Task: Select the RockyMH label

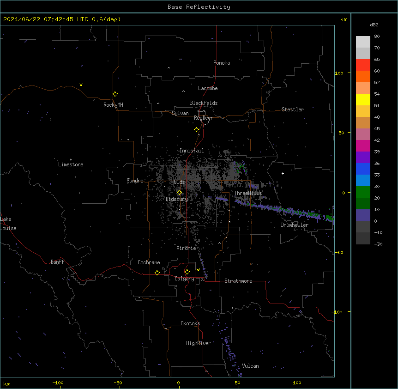Action: point(113,105)
